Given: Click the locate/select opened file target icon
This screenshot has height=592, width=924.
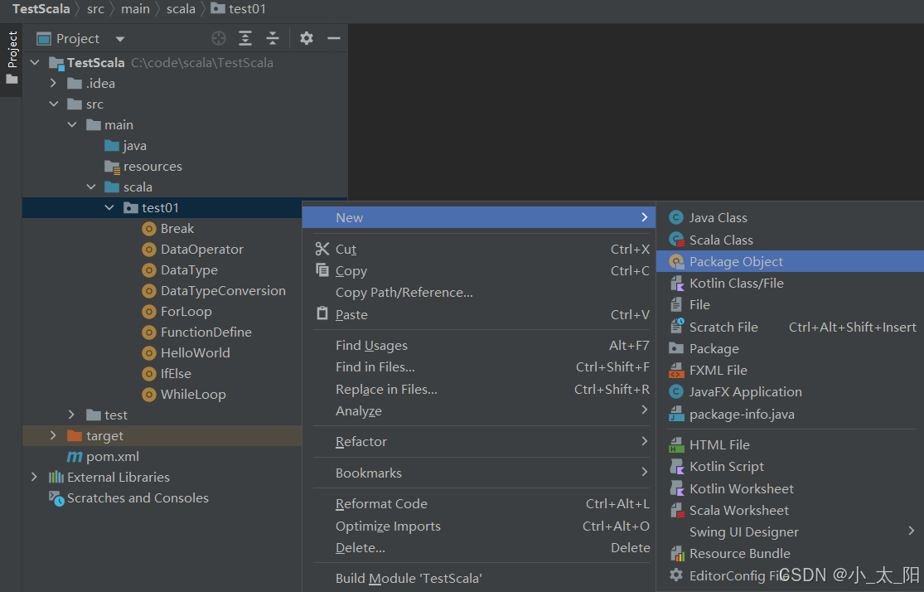Looking at the screenshot, I should (x=219, y=38).
